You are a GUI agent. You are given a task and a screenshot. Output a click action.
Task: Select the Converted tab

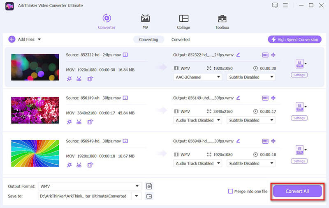(x=181, y=39)
